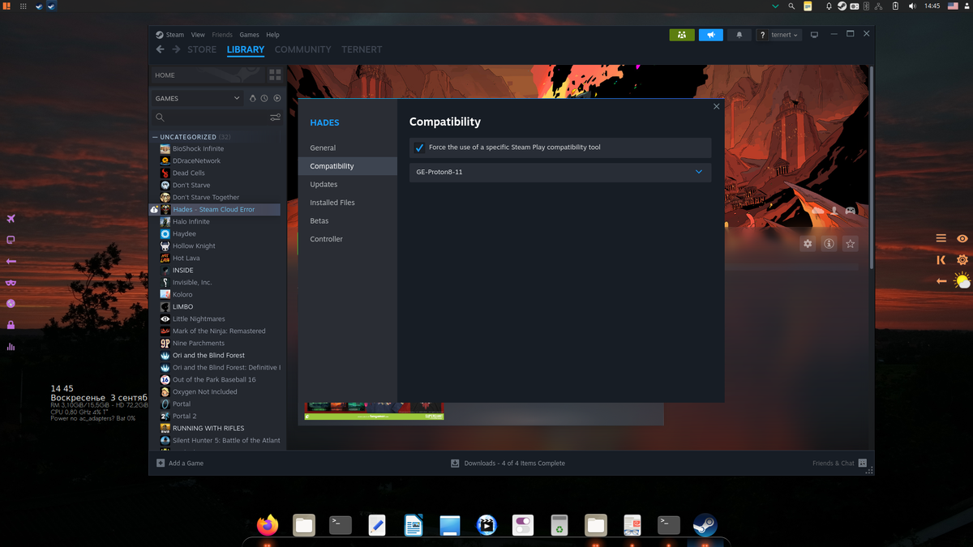
Task: Click the Steam tray icon in top panel
Action: coord(842,6)
